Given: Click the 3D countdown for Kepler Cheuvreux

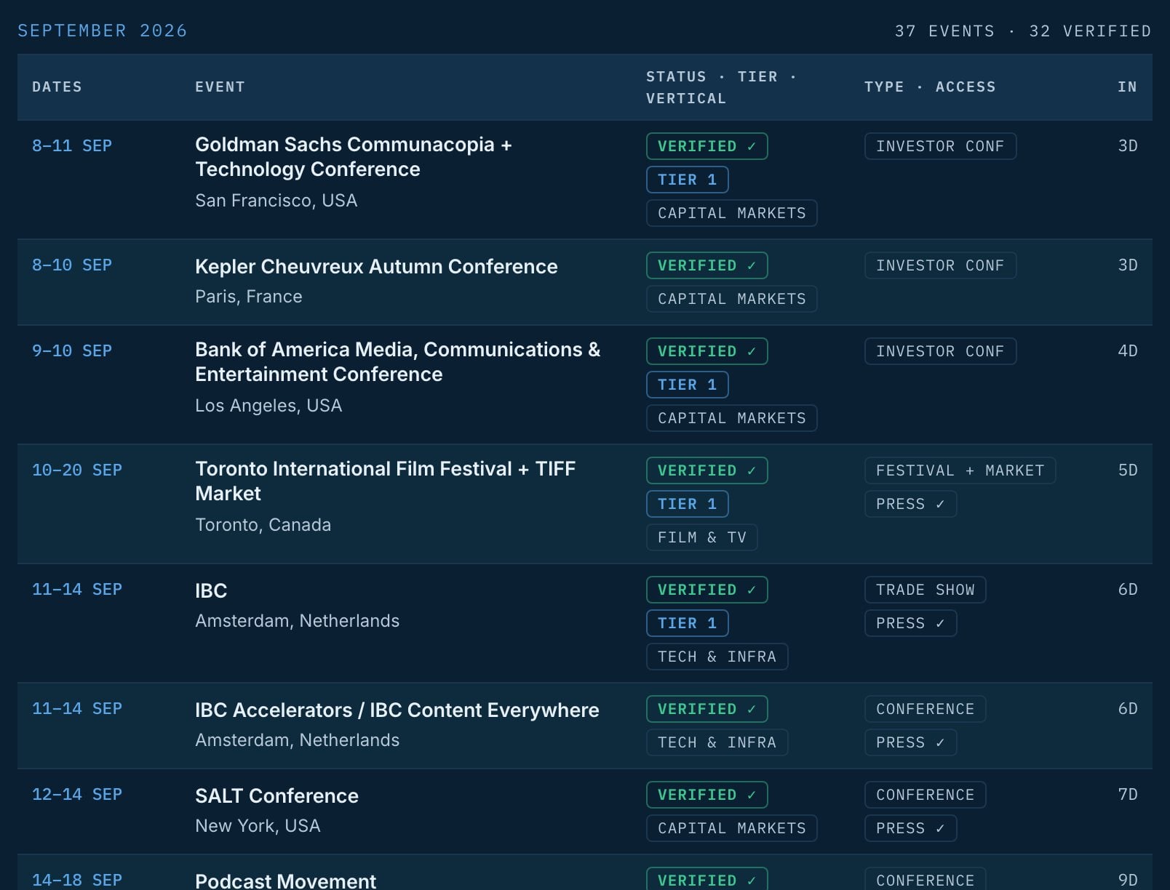Looking at the screenshot, I should tap(1127, 265).
